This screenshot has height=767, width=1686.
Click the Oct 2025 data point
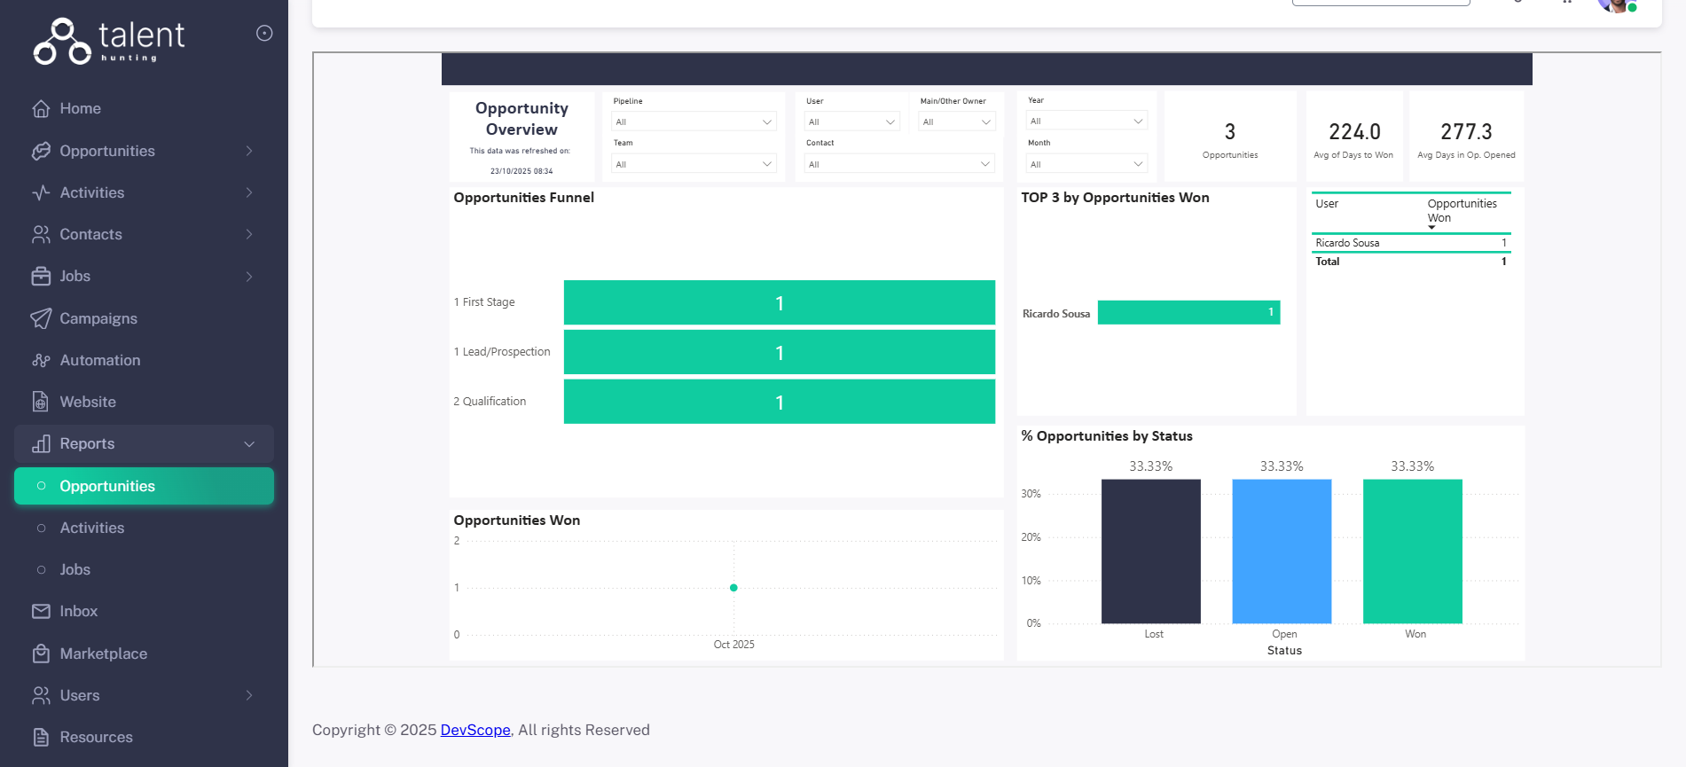(x=733, y=588)
